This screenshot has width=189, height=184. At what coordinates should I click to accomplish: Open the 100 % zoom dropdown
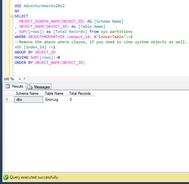20,79
